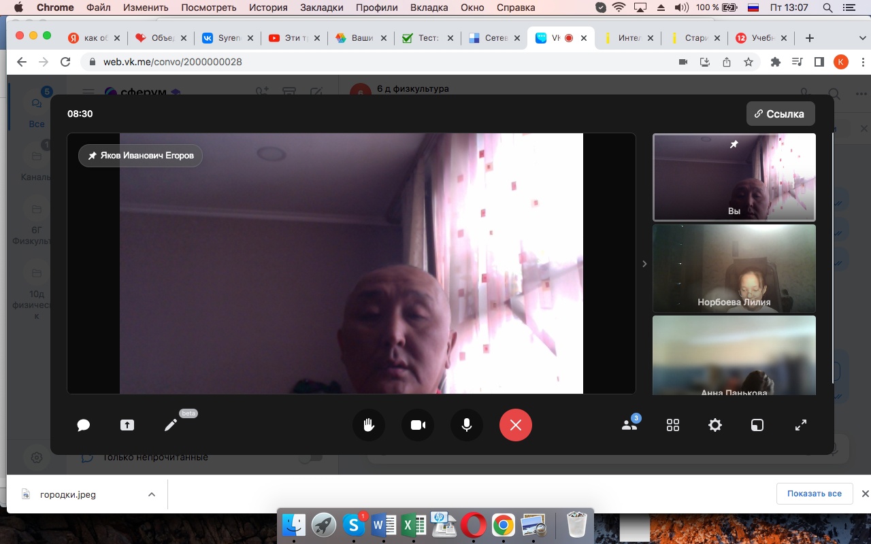This screenshot has width=871, height=544.
Task: Select Норбоева Лилия video thumbnail
Action: coord(734,269)
